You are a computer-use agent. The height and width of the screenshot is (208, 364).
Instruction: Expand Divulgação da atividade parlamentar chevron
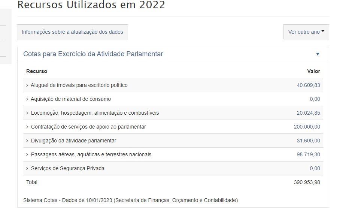pyautogui.click(x=27, y=141)
